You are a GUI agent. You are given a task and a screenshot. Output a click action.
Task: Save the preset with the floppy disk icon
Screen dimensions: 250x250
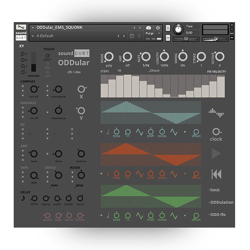click(132, 36)
